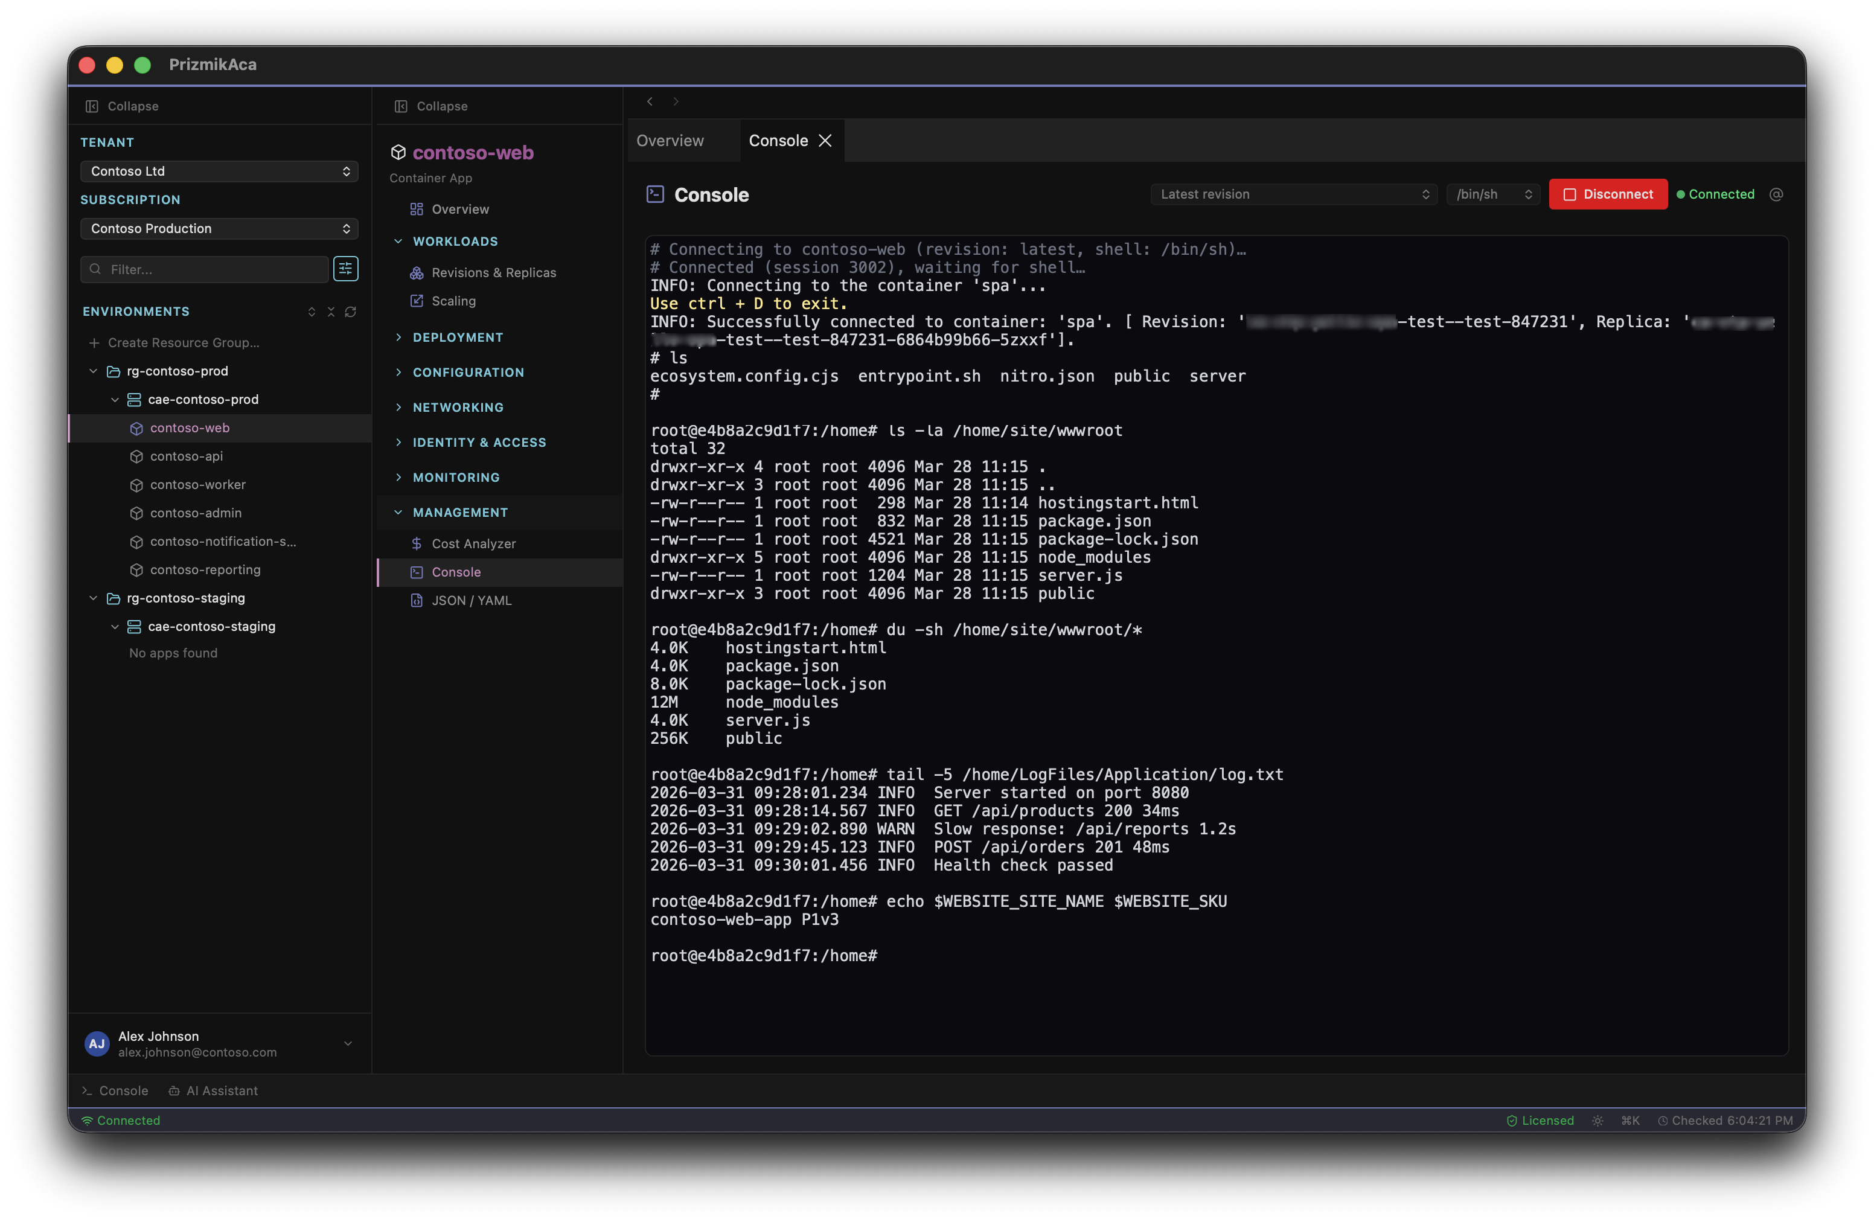
Task: Click the ⌘K shortcut icon in the status bar
Action: [1629, 1119]
